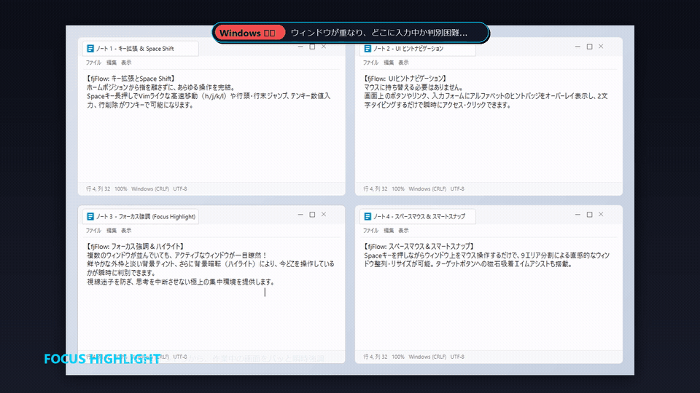Select the ノート 1 - キー拡張 & Space Shift tab
This screenshot has height=393, width=700.
(140, 49)
